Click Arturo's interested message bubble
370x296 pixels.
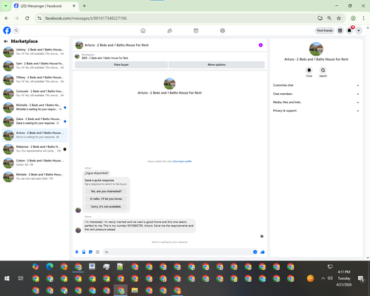pos(139,226)
